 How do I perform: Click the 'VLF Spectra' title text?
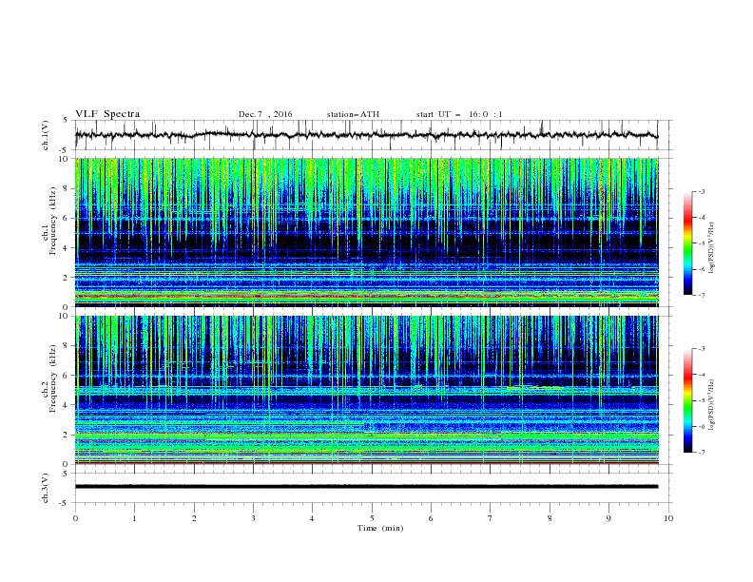pyautogui.click(x=107, y=114)
